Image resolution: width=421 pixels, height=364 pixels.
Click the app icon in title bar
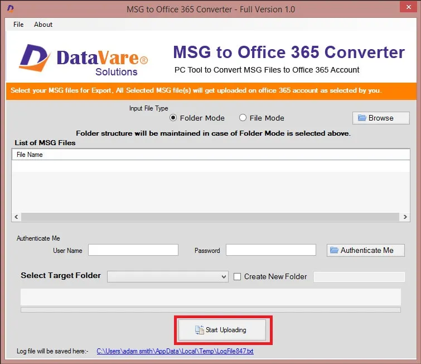tap(11, 8)
